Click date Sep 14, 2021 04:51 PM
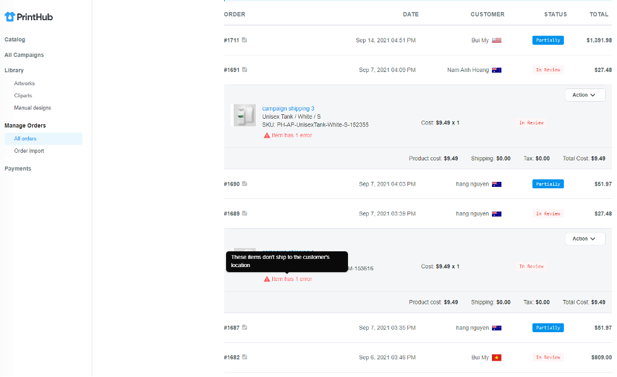Image resolution: width=617 pixels, height=377 pixels. pyautogui.click(x=386, y=40)
